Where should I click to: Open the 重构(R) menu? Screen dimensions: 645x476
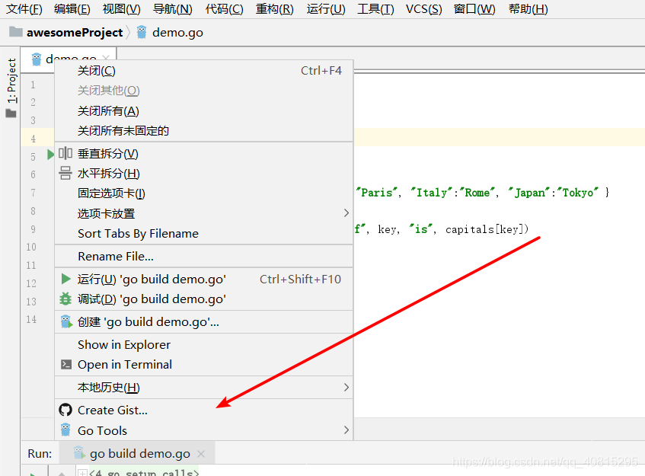(x=274, y=8)
